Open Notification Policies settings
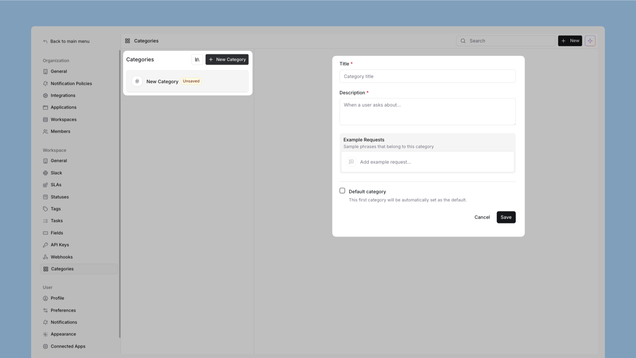Viewport: 636px width, 358px height. point(71,84)
